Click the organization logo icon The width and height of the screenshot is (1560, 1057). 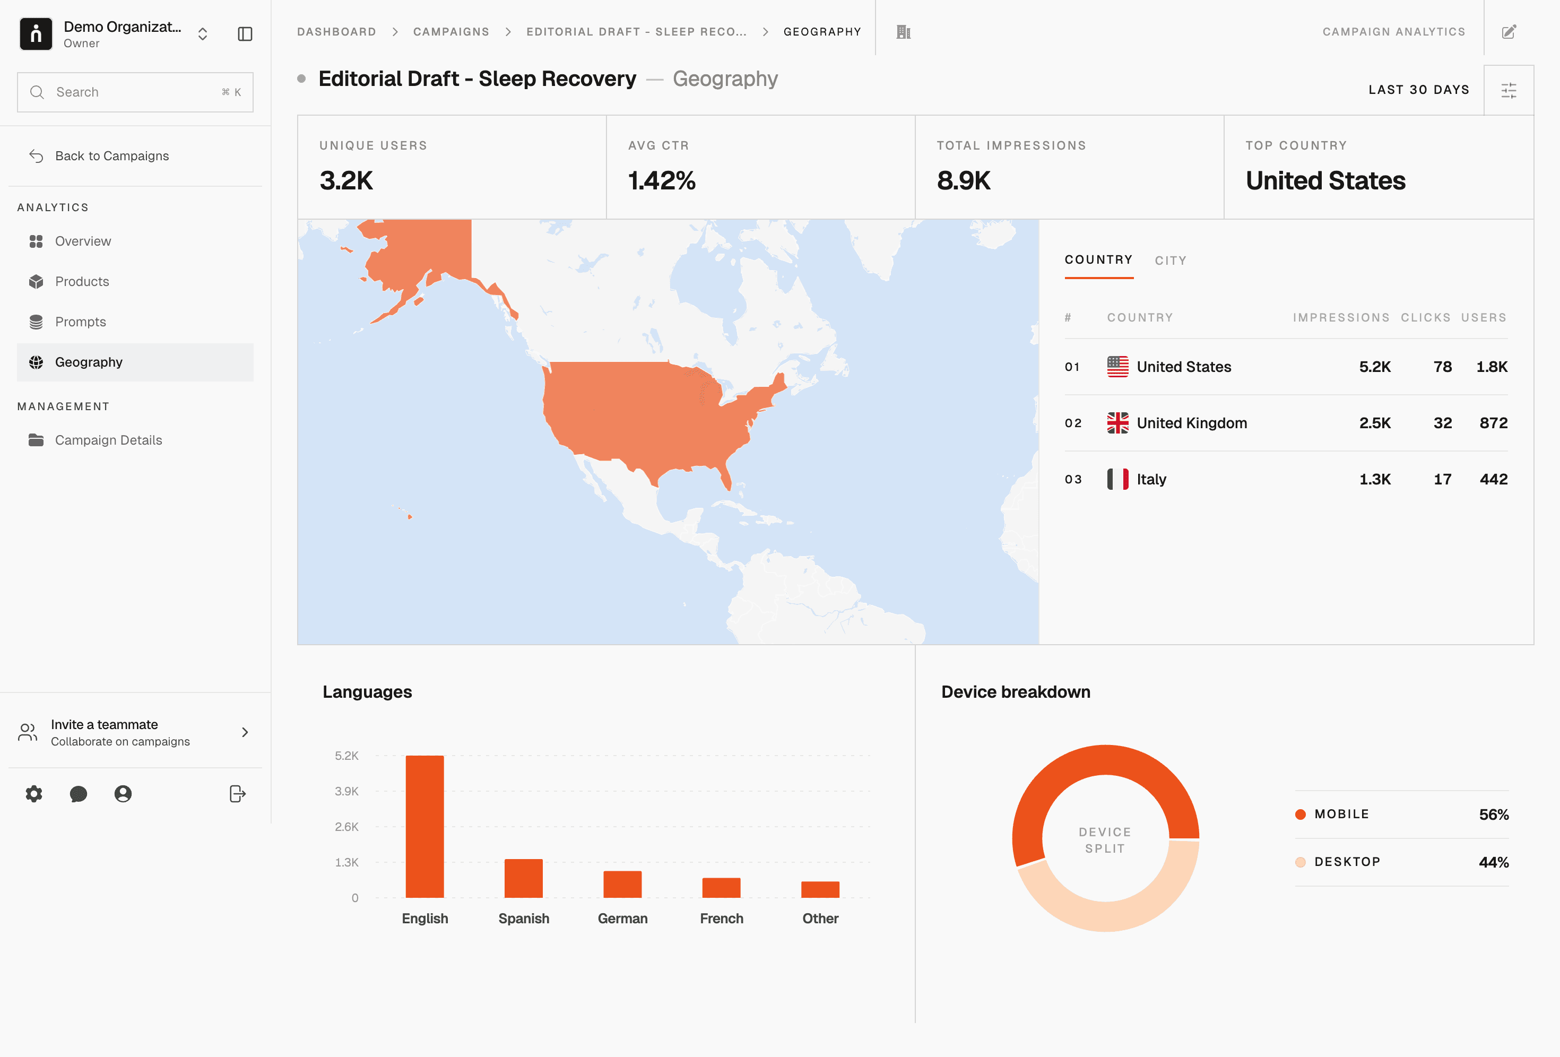[36, 33]
